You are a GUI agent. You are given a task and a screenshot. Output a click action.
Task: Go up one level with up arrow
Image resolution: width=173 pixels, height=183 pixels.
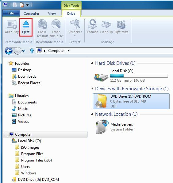tap(32, 51)
